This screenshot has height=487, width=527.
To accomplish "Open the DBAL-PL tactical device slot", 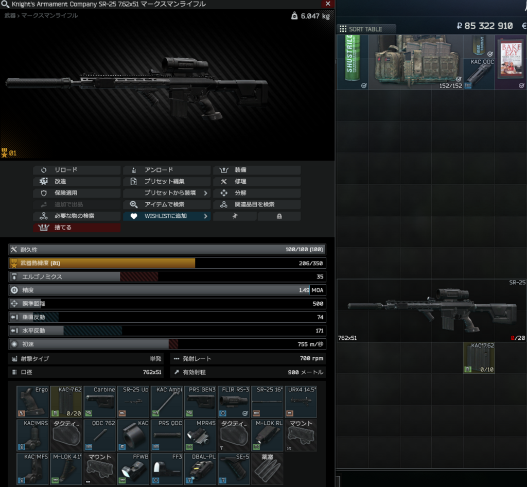I will (200, 468).
